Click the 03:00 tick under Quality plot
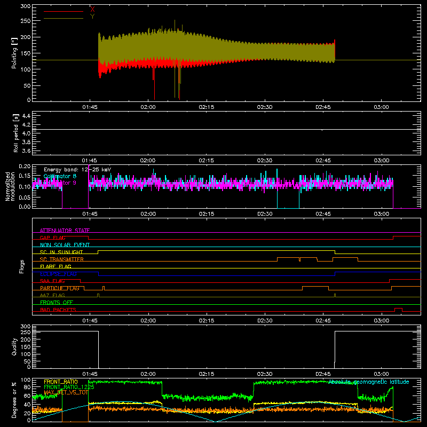The height and width of the screenshot is (427, 427). (x=381, y=374)
